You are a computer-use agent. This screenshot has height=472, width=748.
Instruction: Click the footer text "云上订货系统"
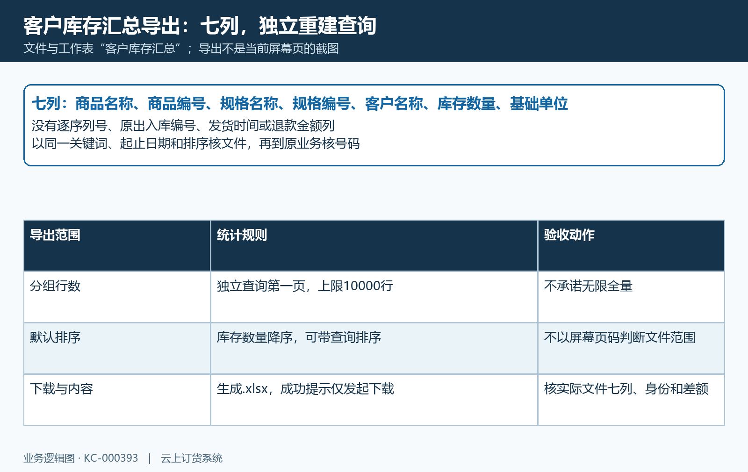pyautogui.click(x=192, y=458)
